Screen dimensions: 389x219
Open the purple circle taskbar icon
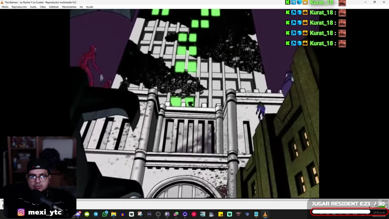185,214
